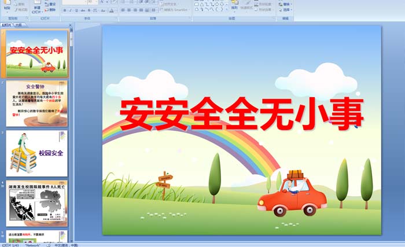
Task: Toggle strikethrough formatting
Action: coord(83,10)
